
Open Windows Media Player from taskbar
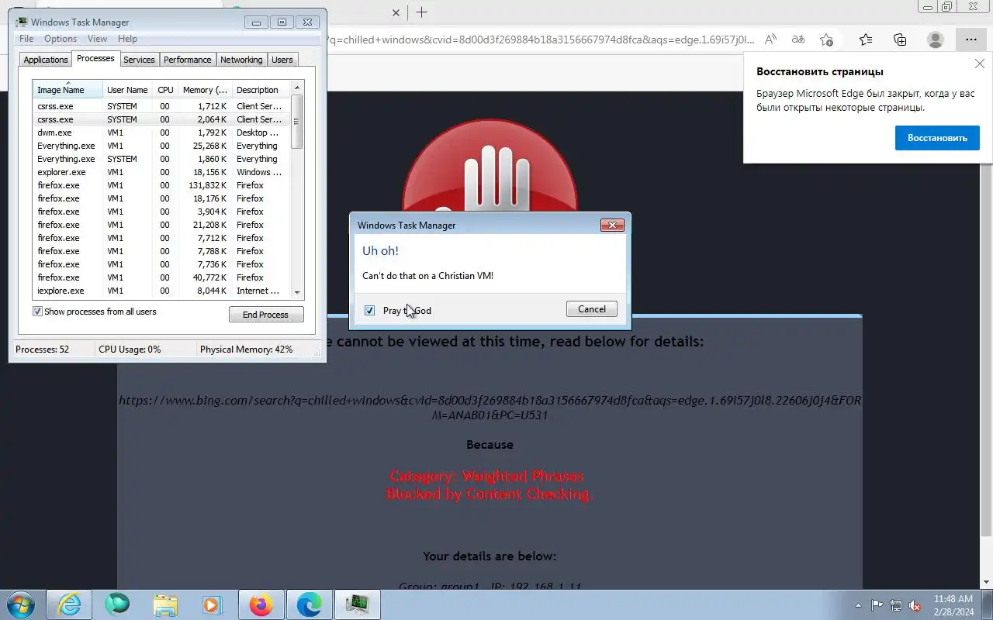(213, 604)
